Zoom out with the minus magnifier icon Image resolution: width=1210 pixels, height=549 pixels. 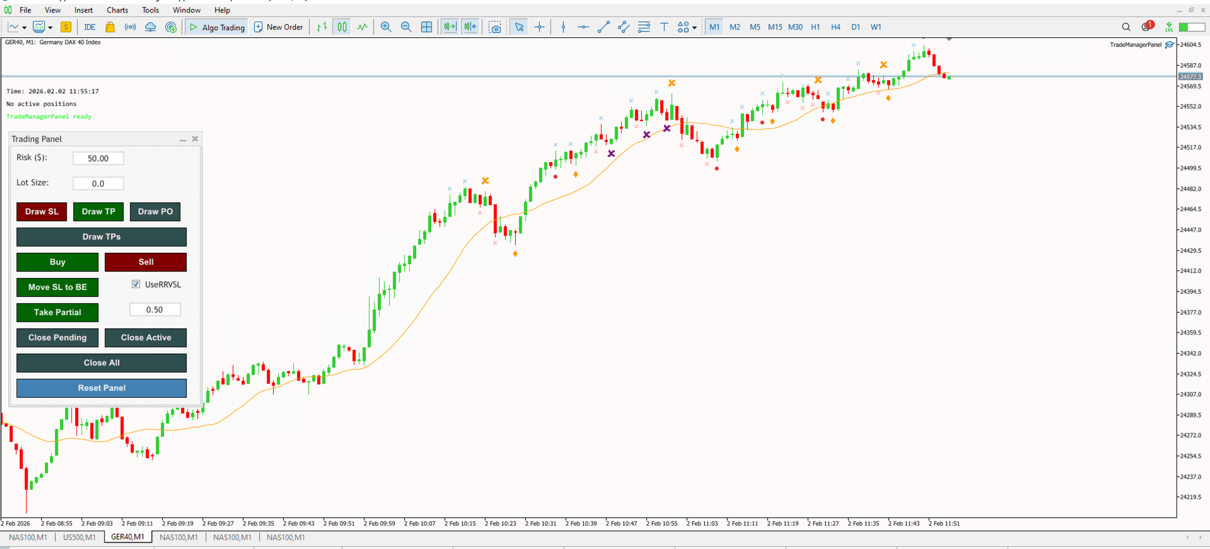coord(406,27)
